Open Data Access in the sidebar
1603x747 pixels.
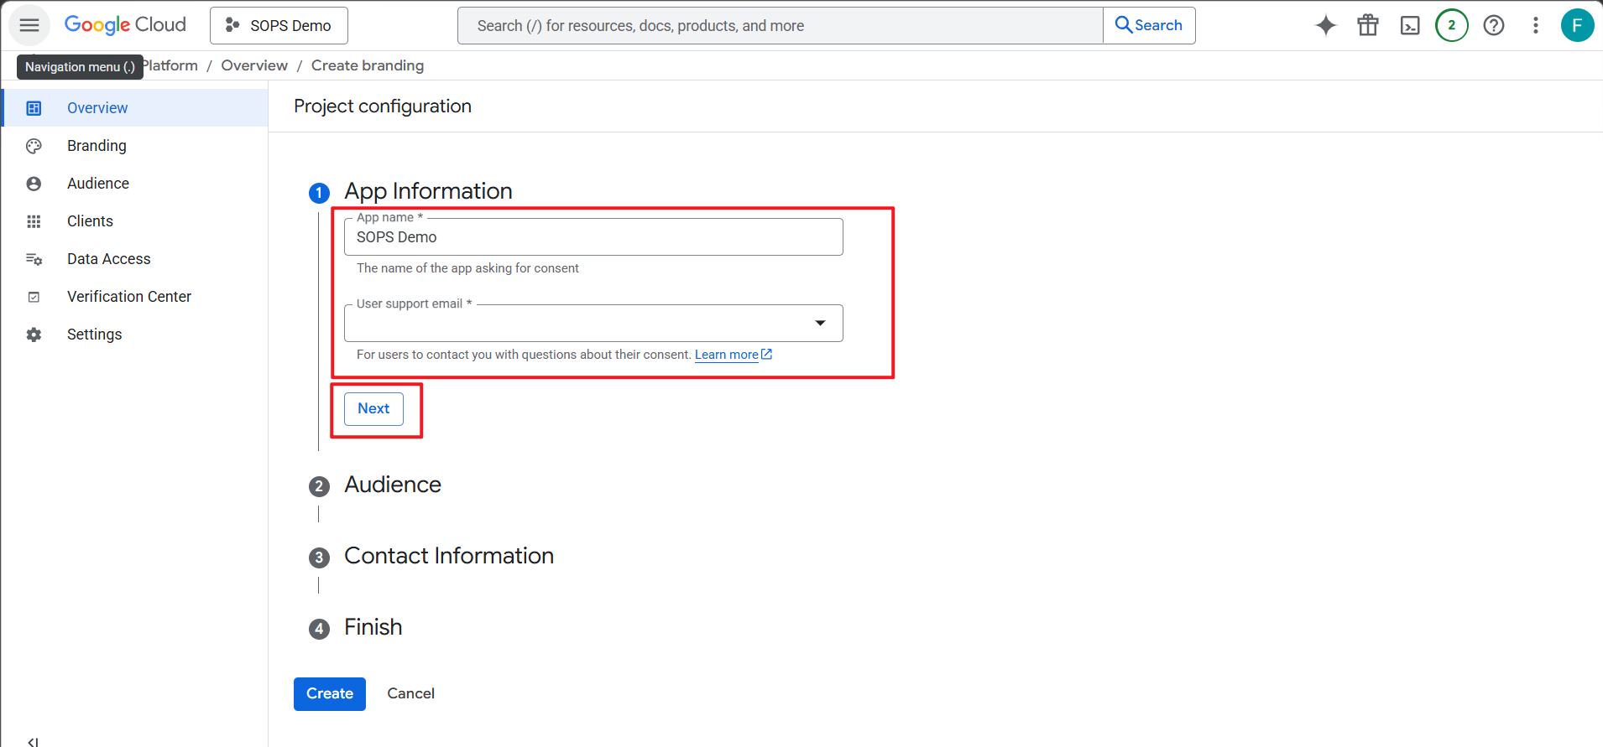tap(108, 259)
